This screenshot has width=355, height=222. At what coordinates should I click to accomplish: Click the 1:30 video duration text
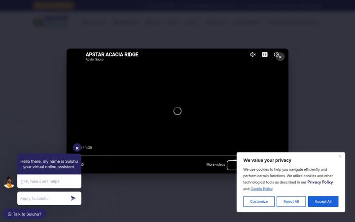(x=89, y=148)
